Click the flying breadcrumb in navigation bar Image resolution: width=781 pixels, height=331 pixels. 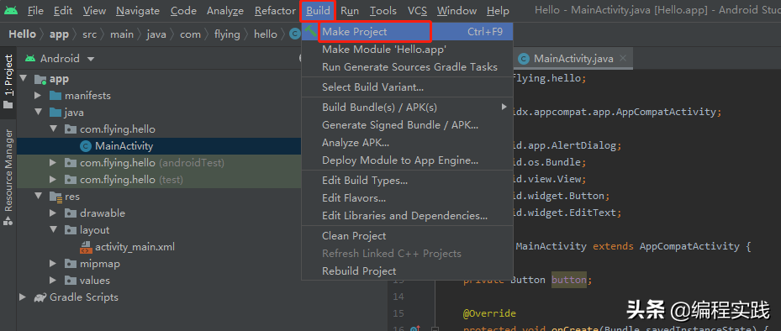click(x=227, y=34)
